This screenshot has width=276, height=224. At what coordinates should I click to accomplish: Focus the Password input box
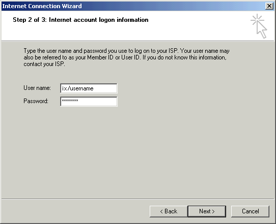[x=89, y=102]
